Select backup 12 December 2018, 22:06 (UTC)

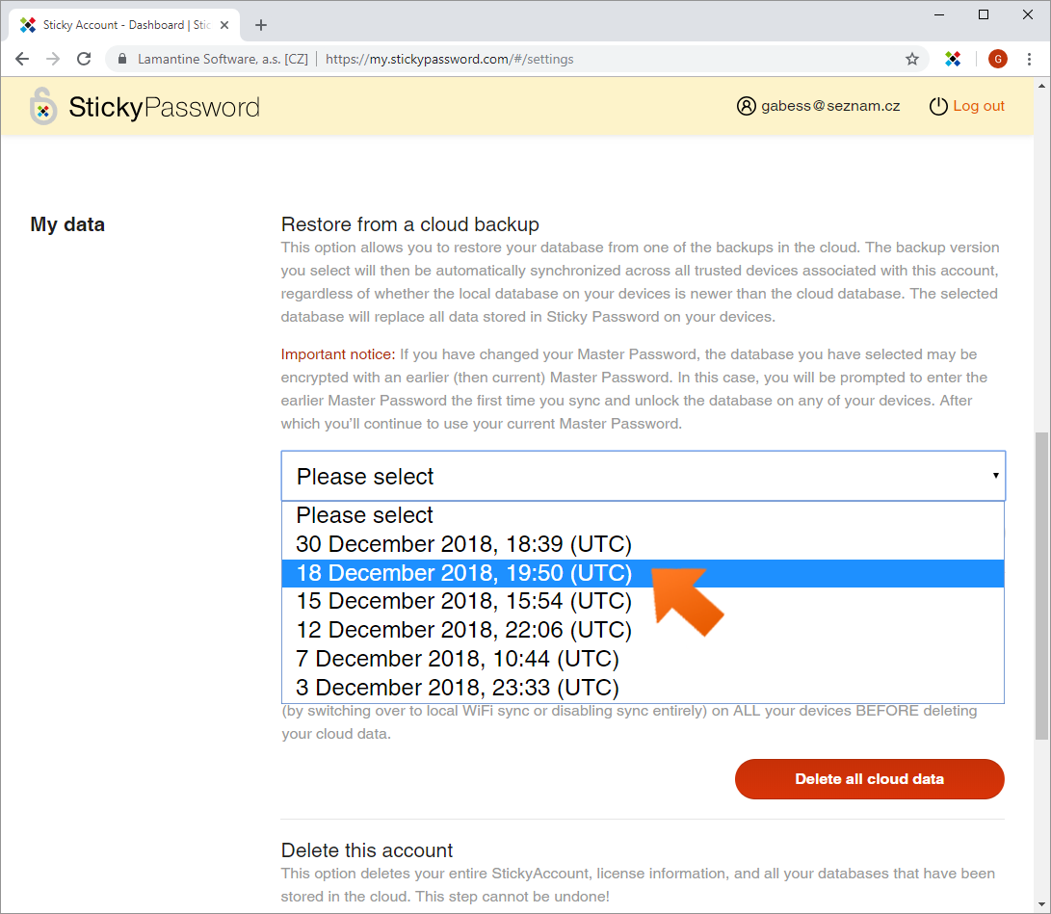643,630
